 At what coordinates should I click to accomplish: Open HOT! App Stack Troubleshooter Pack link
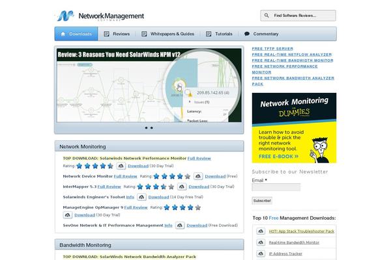pos(302,231)
